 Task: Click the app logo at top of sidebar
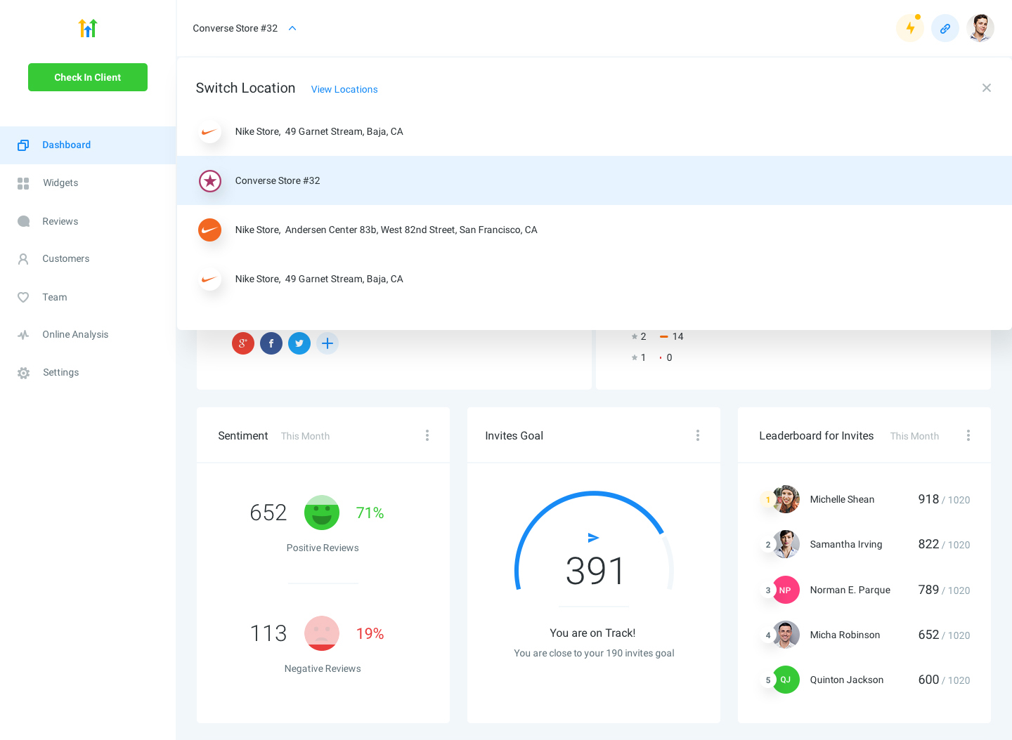pos(88,28)
